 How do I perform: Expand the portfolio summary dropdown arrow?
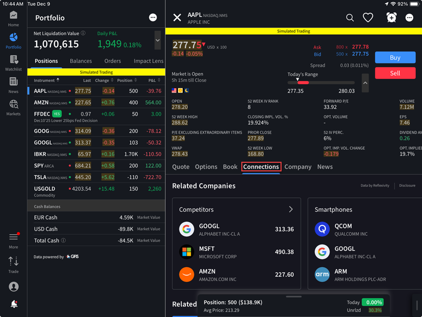coord(158,40)
